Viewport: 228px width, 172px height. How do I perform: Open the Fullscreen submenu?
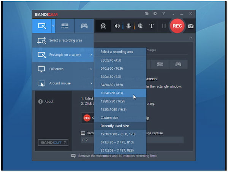tap(63, 69)
